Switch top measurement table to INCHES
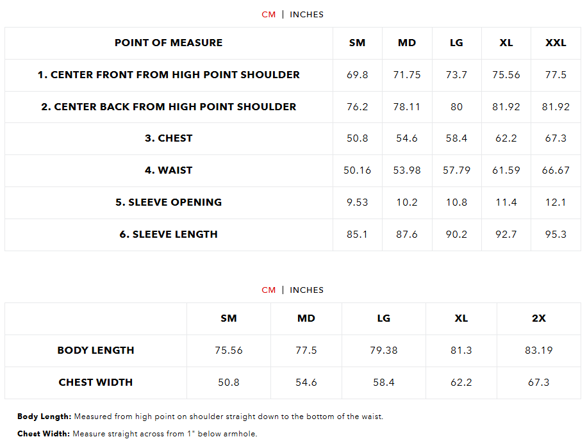Image resolution: width=587 pixels, height=446 pixels. tap(306, 14)
